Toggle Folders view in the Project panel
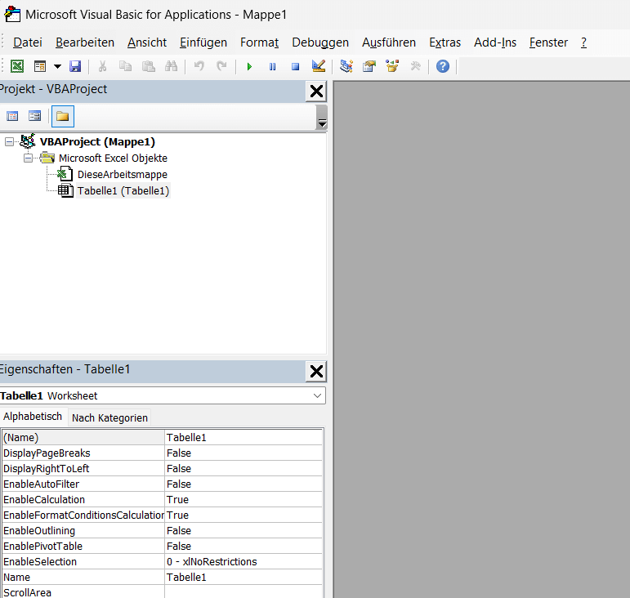Screen dimensions: 630x598 click(63, 117)
